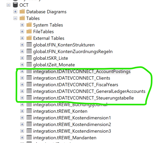Click table icon of tDATEVCONNECT_Clients
Image resolution: width=159 pixels, height=143 pixels.
(29, 78)
